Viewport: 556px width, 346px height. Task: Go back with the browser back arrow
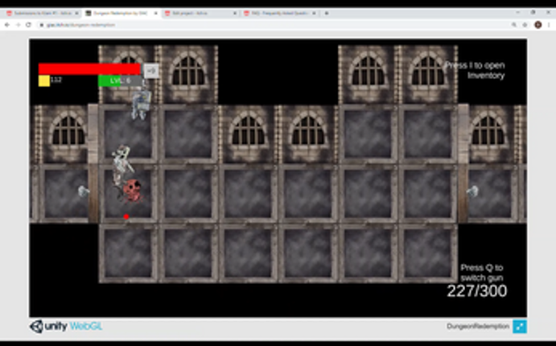click(x=7, y=25)
